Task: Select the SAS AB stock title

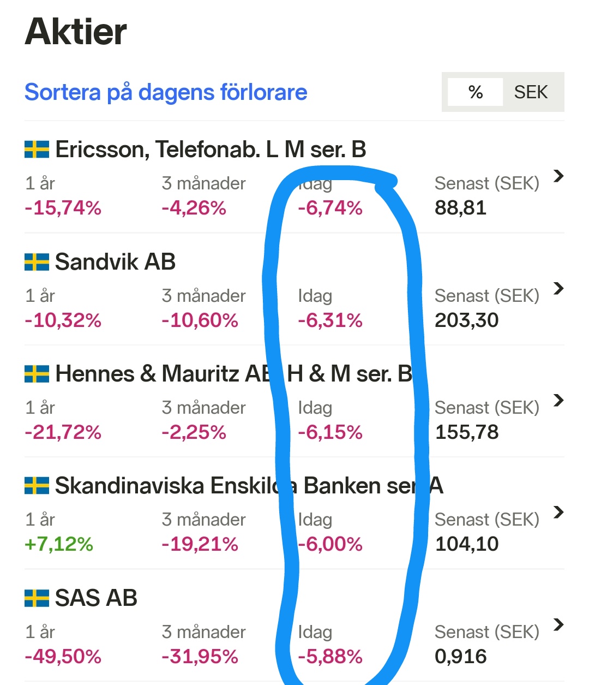Action: 96,598
